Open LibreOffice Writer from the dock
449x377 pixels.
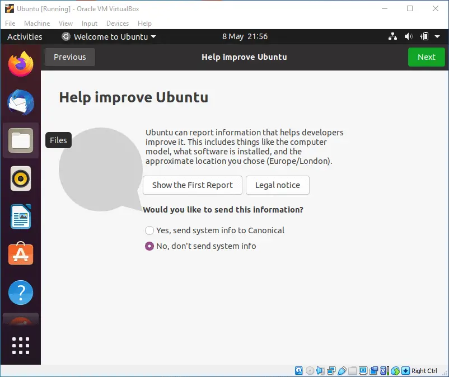point(21,216)
